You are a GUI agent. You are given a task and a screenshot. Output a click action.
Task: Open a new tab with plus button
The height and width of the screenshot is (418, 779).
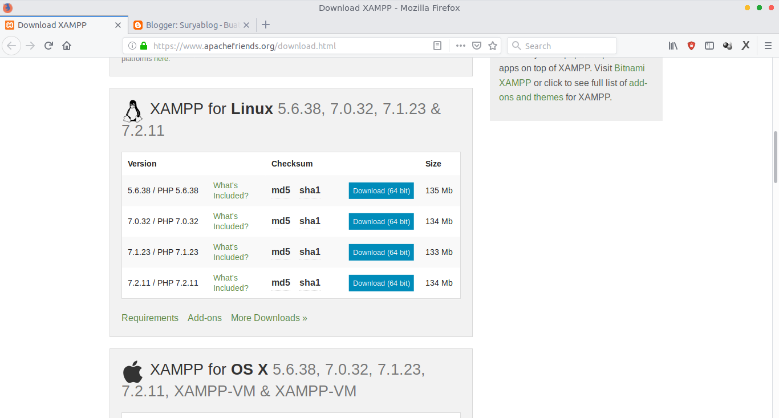coord(266,25)
